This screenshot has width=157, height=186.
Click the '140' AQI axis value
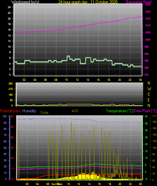[x=155, y=135]
